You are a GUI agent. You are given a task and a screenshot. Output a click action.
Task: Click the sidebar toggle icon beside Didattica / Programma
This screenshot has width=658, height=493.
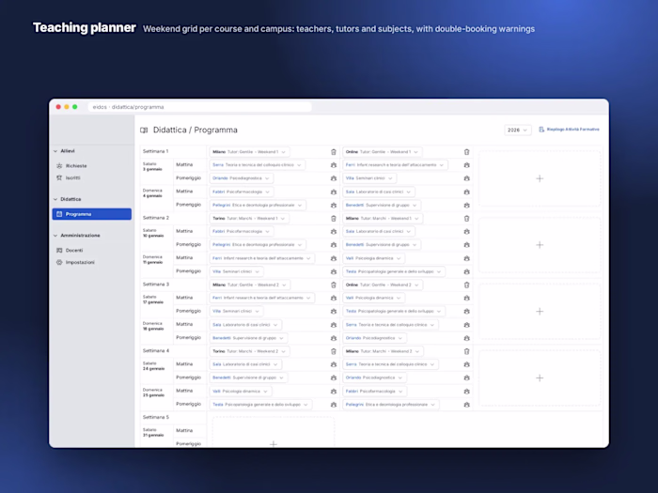[x=144, y=130]
